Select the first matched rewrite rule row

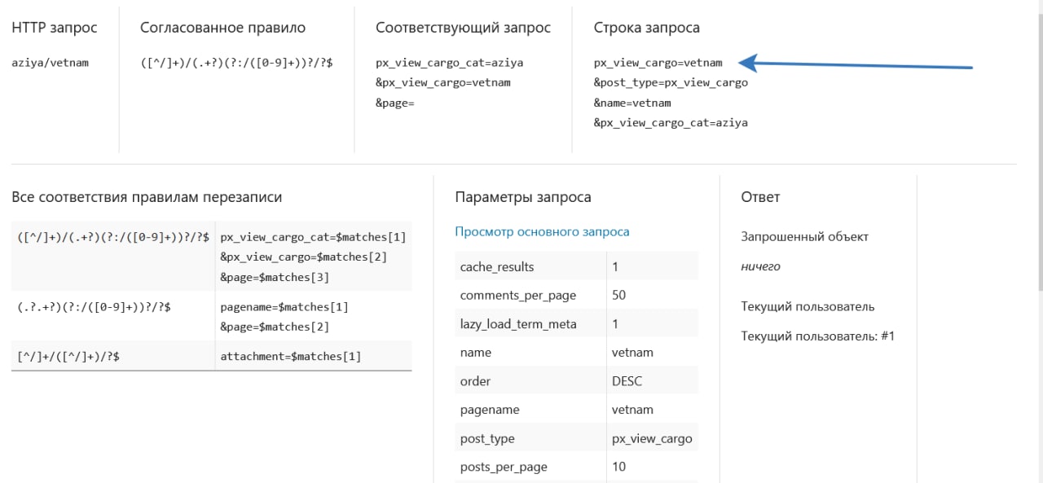pyautogui.click(x=211, y=257)
